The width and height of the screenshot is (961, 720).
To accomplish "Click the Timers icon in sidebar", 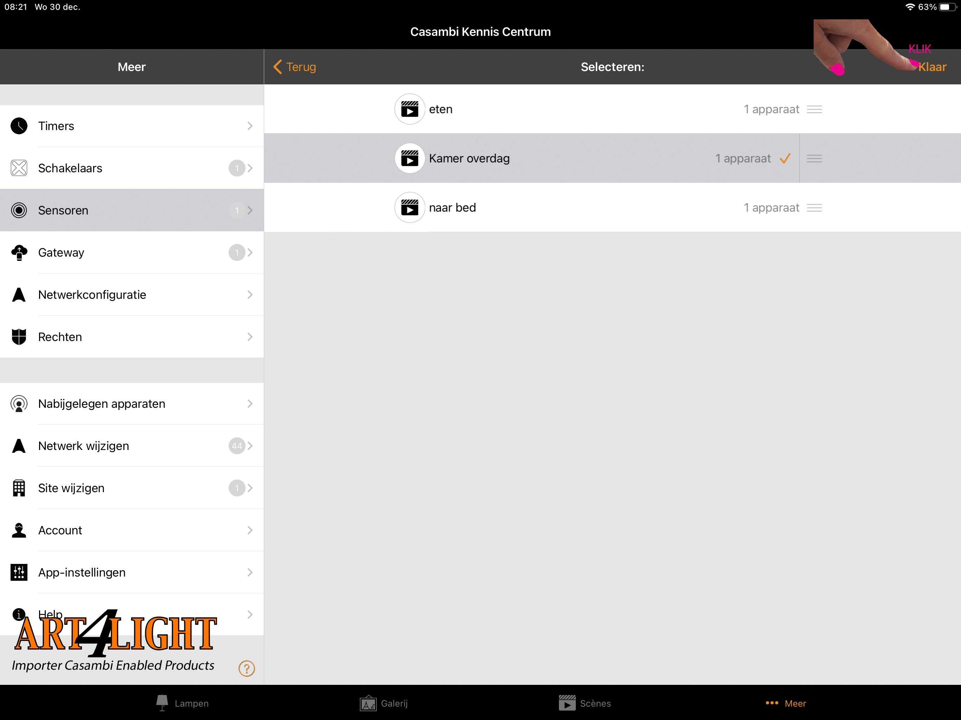I will pyautogui.click(x=19, y=126).
